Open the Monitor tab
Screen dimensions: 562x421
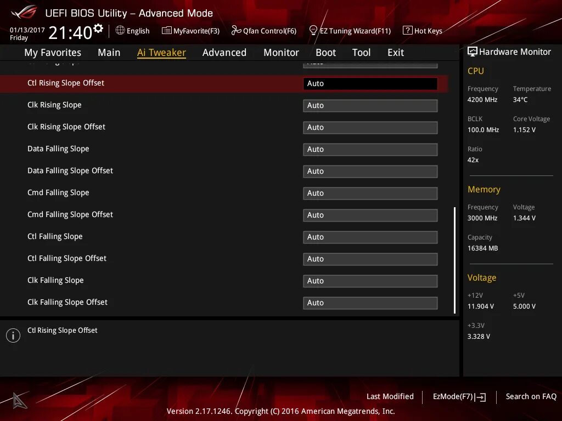pyautogui.click(x=282, y=53)
